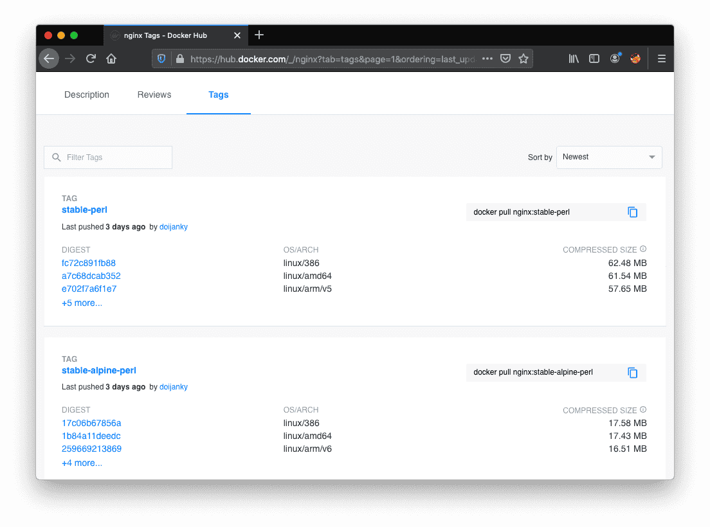
Task: Open doijanky profile under stable-alpine-perl
Action: pos(174,387)
